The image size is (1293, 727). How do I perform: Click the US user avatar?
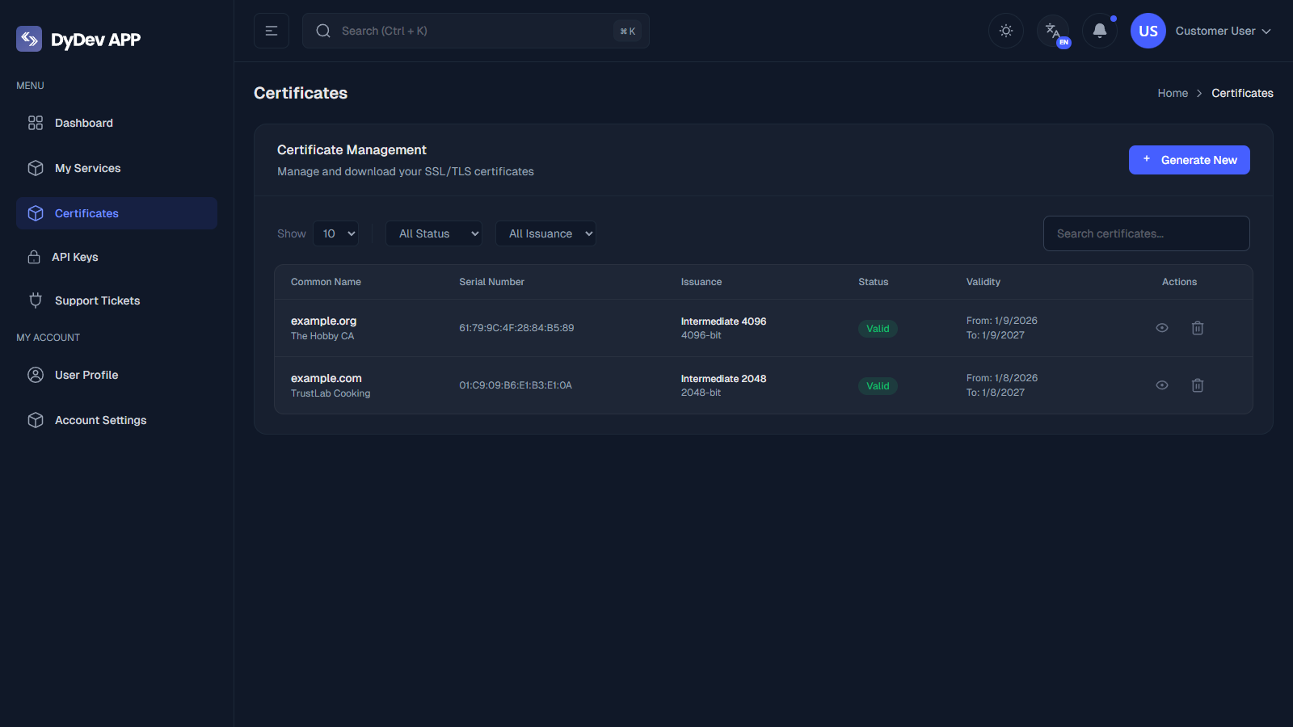tap(1148, 31)
